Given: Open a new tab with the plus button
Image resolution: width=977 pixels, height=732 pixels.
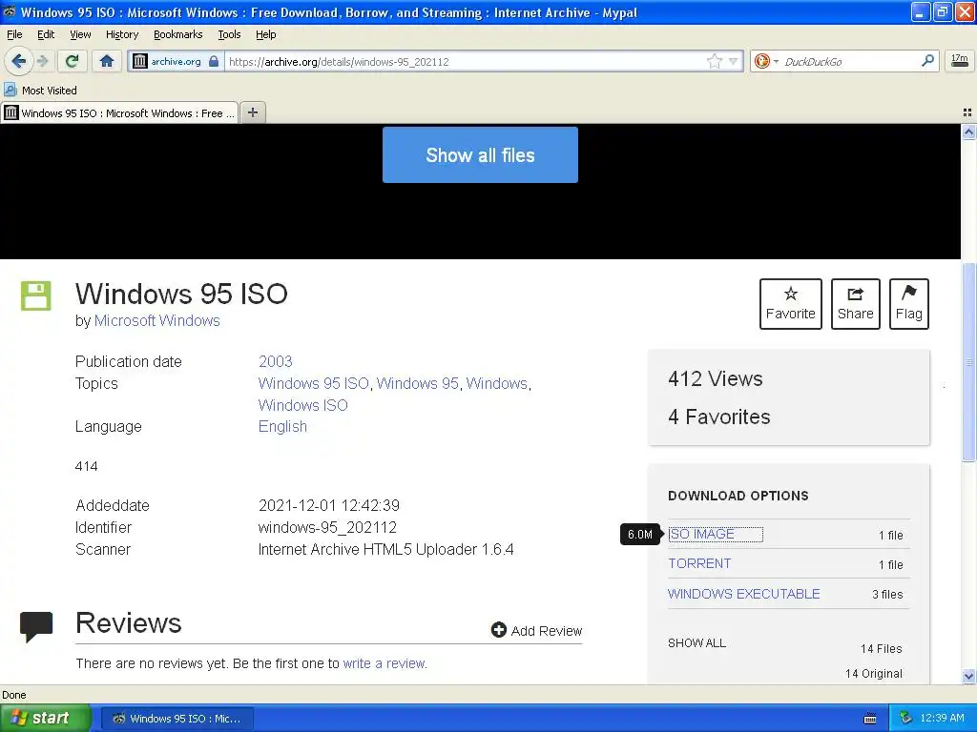Looking at the screenshot, I should 252,112.
